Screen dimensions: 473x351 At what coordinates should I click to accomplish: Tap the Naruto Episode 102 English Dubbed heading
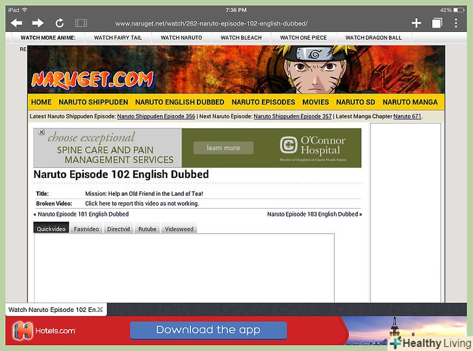[121, 174]
